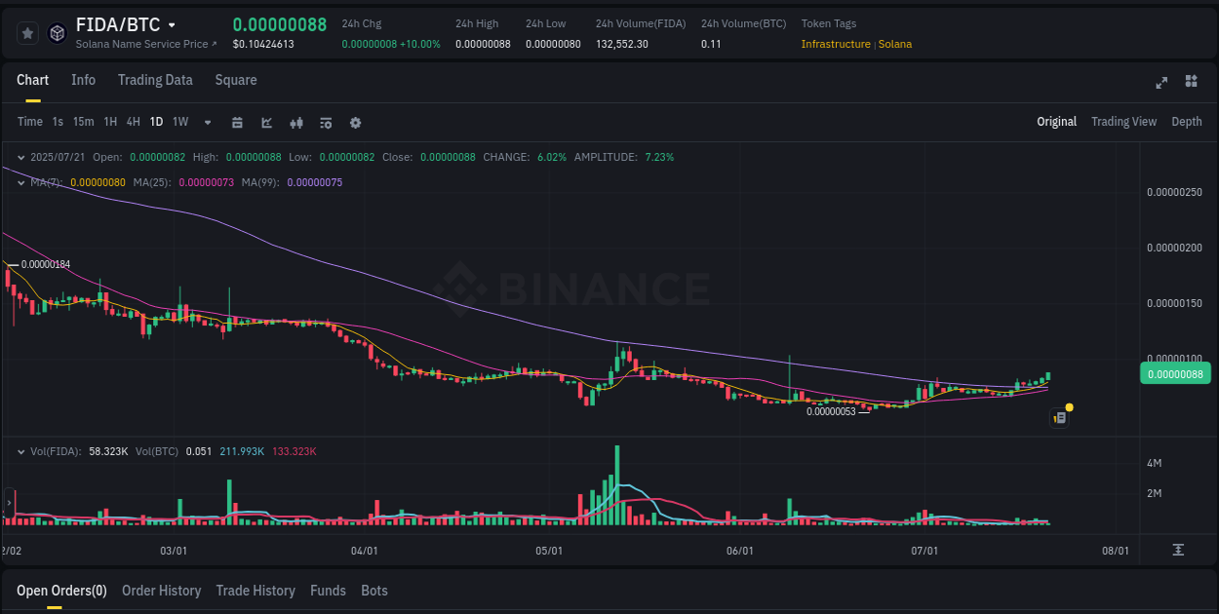Open the multi-chart layout icon
Image resolution: width=1219 pixels, height=614 pixels.
pyautogui.click(x=1191, y=83)
